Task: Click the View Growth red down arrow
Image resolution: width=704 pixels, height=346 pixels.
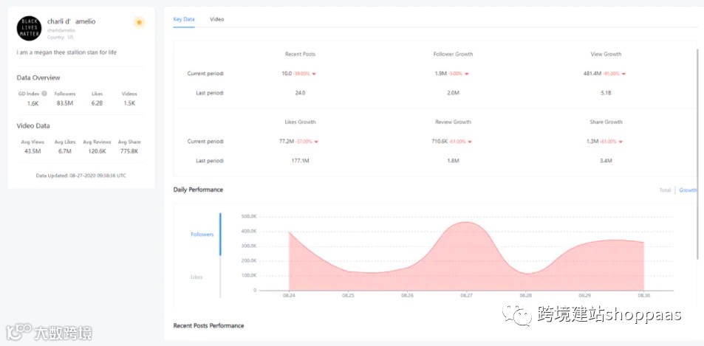Action: [623, 74]
